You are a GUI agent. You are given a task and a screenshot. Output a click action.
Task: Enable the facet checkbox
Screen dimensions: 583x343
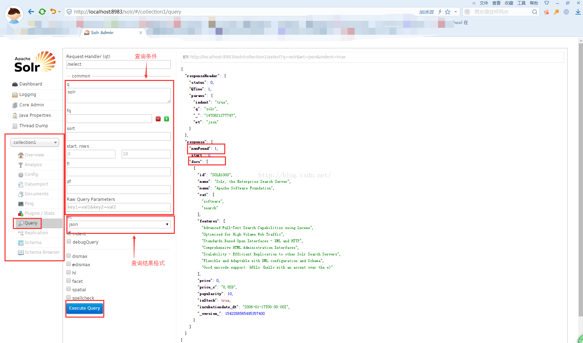tap(69, 281)
